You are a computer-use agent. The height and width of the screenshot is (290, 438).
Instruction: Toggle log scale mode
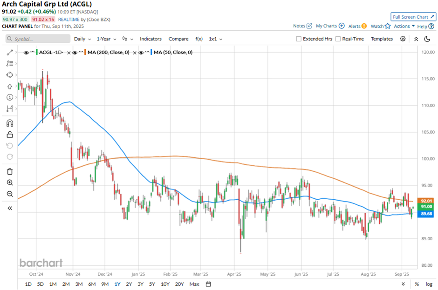[429, 284]
